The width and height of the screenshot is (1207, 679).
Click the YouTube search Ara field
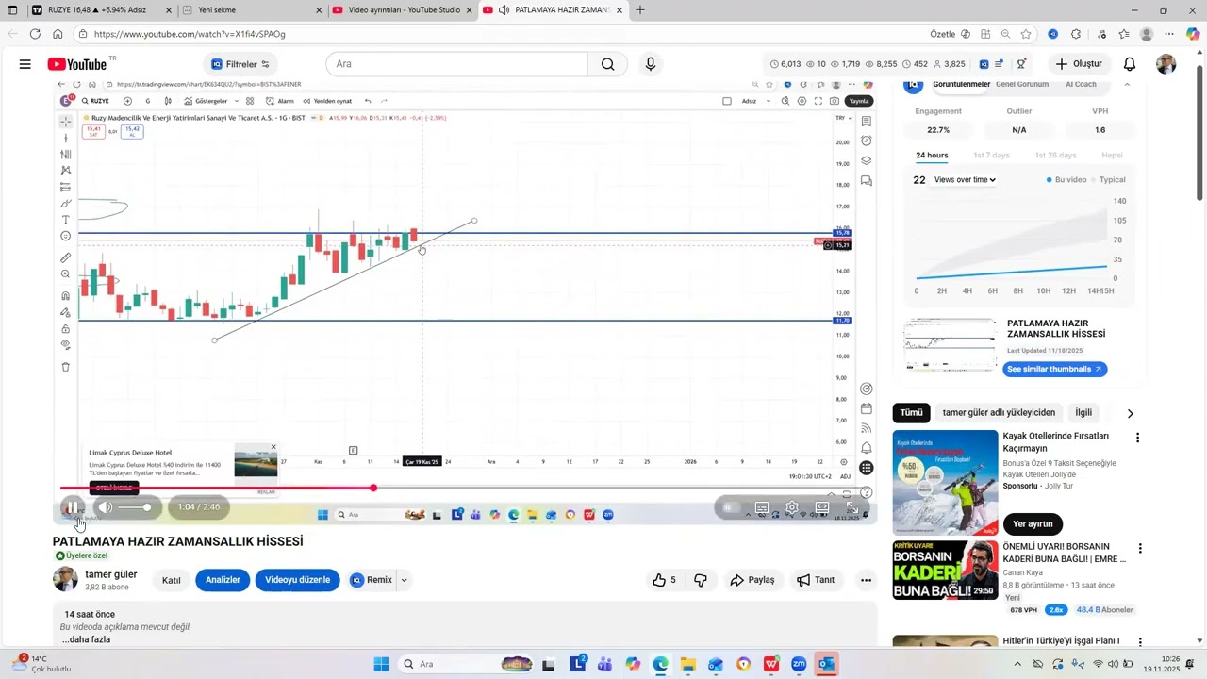point(457,64)
